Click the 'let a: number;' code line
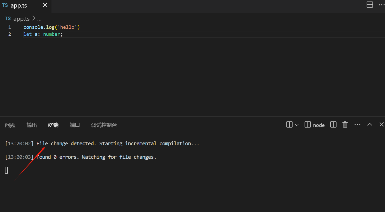Viewport: 385px width, 212px height. [43, 34]
